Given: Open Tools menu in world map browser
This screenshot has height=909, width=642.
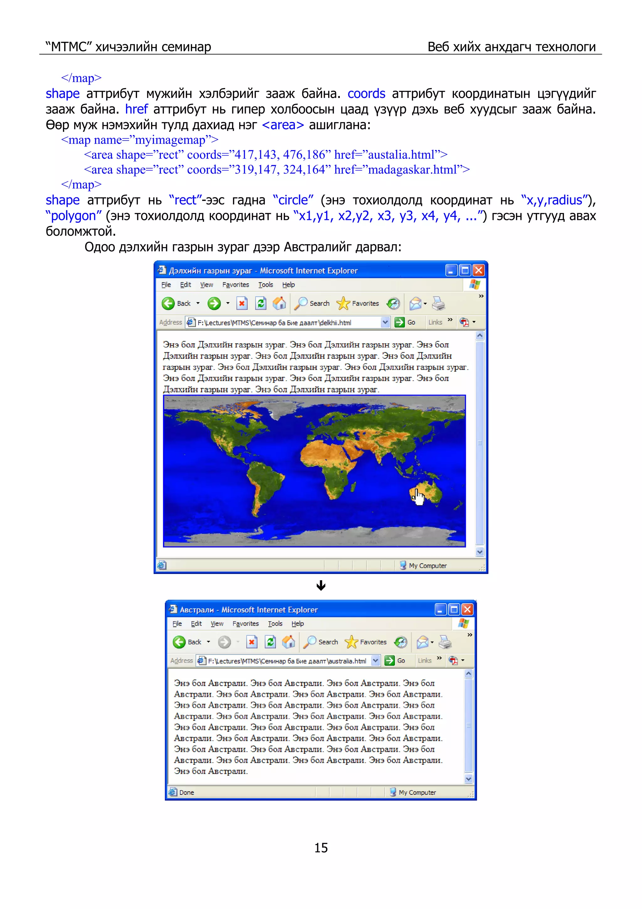Looking at the screenshot, I should pos(266,285).
